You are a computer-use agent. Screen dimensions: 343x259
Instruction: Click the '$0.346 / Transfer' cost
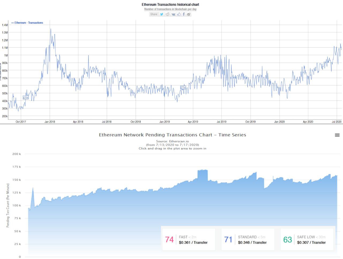click(252, 243)
